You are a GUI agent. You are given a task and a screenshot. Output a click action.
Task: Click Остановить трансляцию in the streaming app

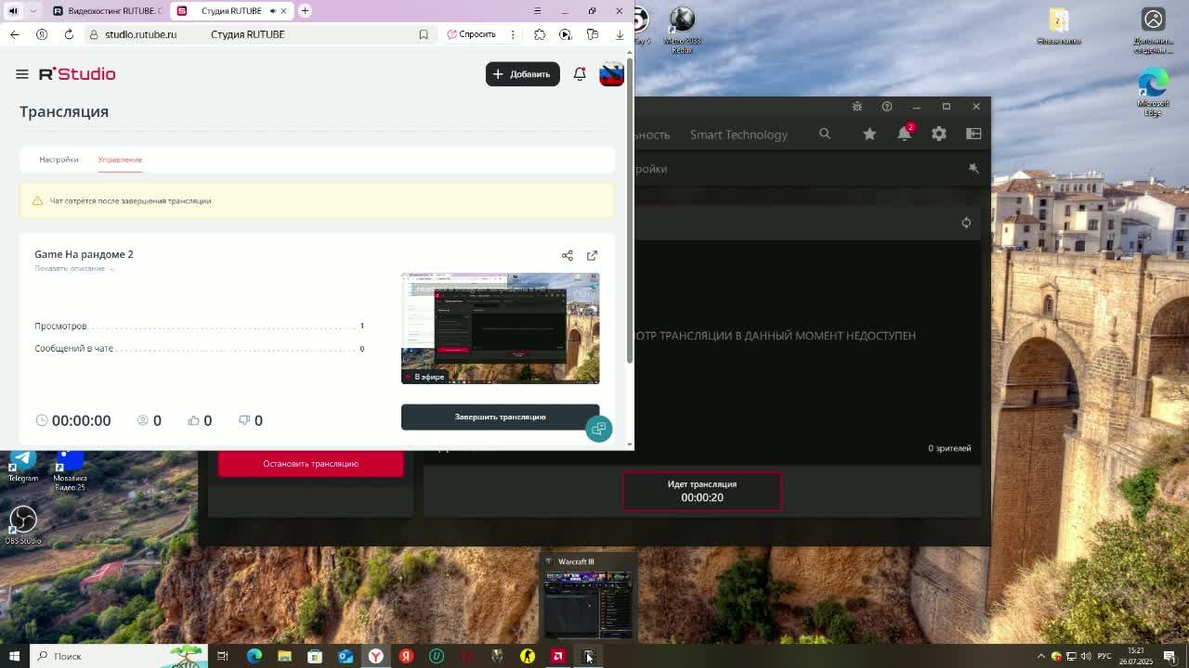[310, 464]
